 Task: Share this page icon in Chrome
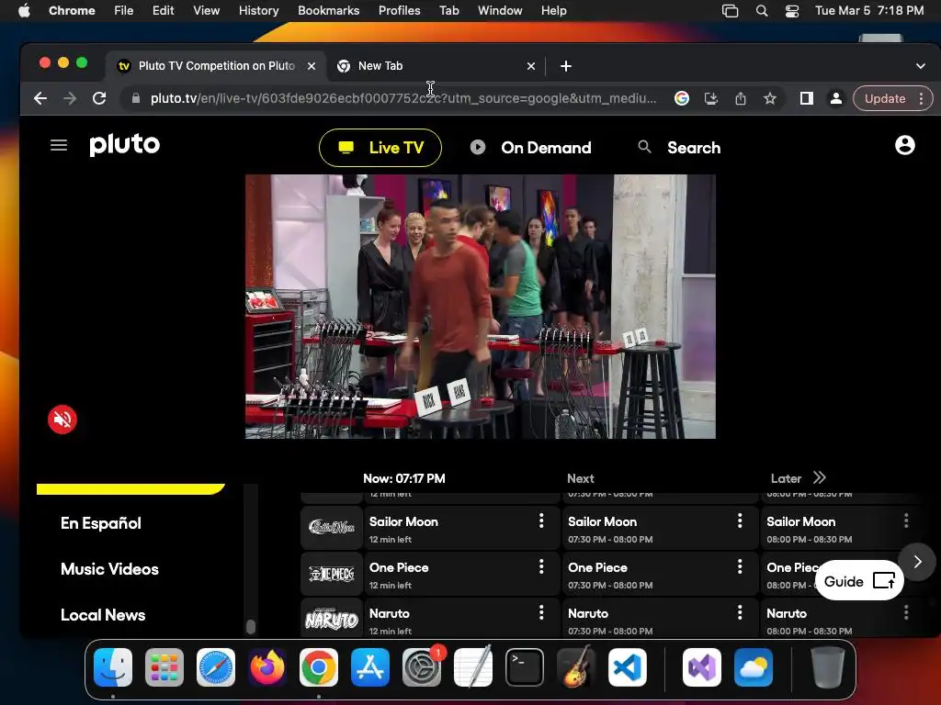741,98
